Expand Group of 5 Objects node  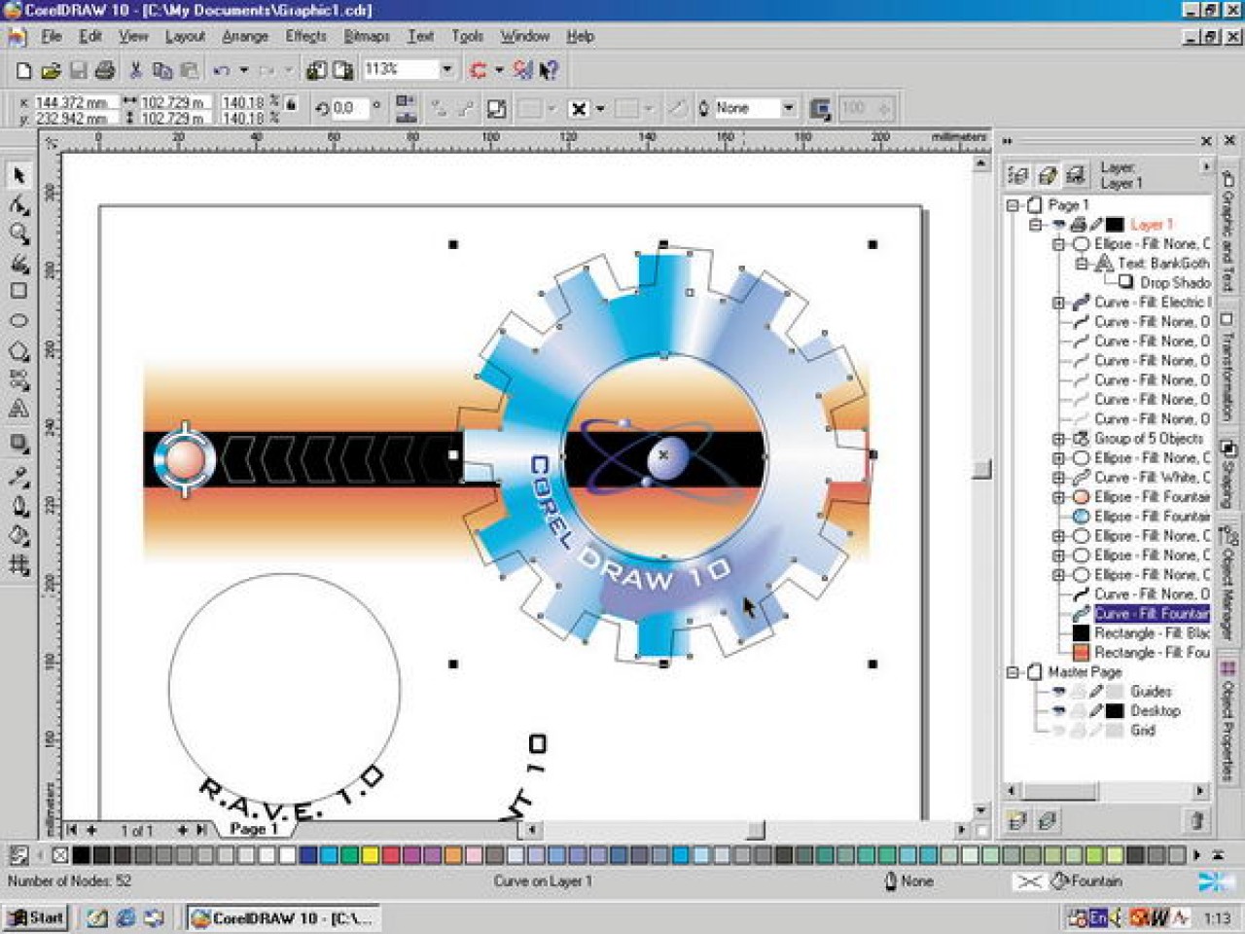point(1059,439)
